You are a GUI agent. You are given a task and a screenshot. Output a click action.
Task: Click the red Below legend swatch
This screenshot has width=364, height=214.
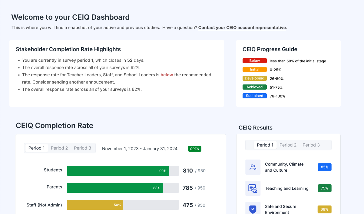(254, 61)
